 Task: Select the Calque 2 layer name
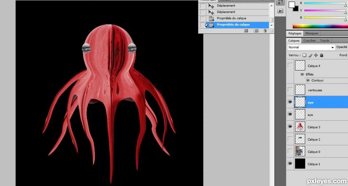pos(314,139)
